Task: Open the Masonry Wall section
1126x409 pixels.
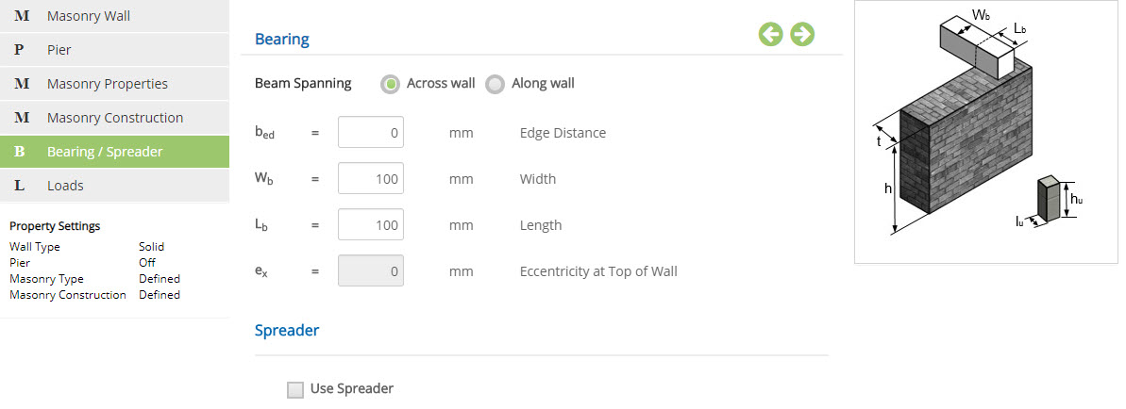Action: tap(89, 16)
